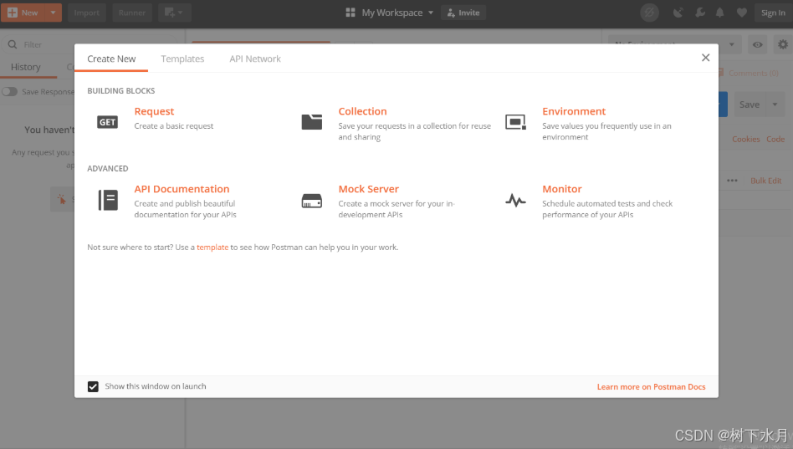This screenshot has height=449, width=793.
Task: Click the environment quick look eye icon
Action: tap(757, 44)
